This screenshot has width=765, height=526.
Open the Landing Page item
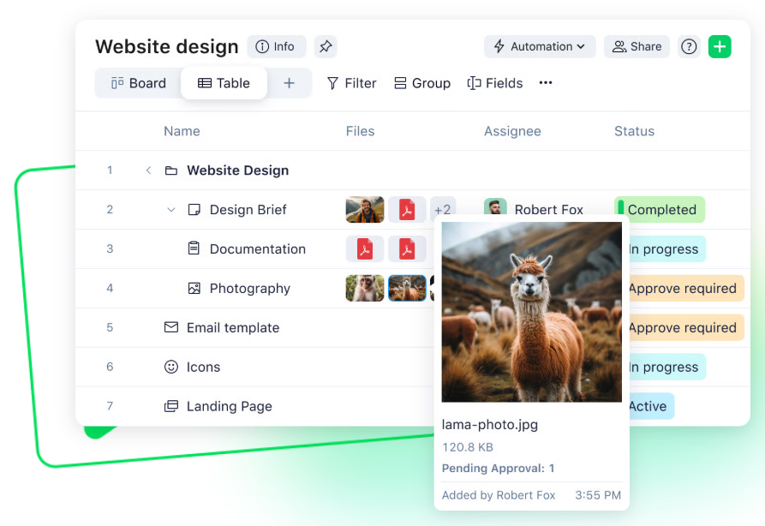[x=230, y=406]
